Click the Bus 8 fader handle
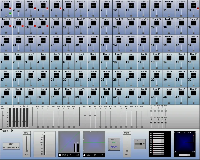200x160 pixels. coord(74,127)
